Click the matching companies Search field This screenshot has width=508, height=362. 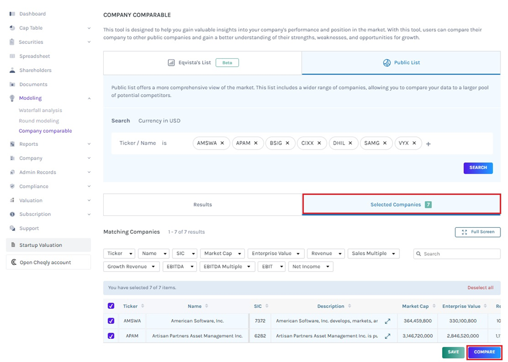[457, 254]
